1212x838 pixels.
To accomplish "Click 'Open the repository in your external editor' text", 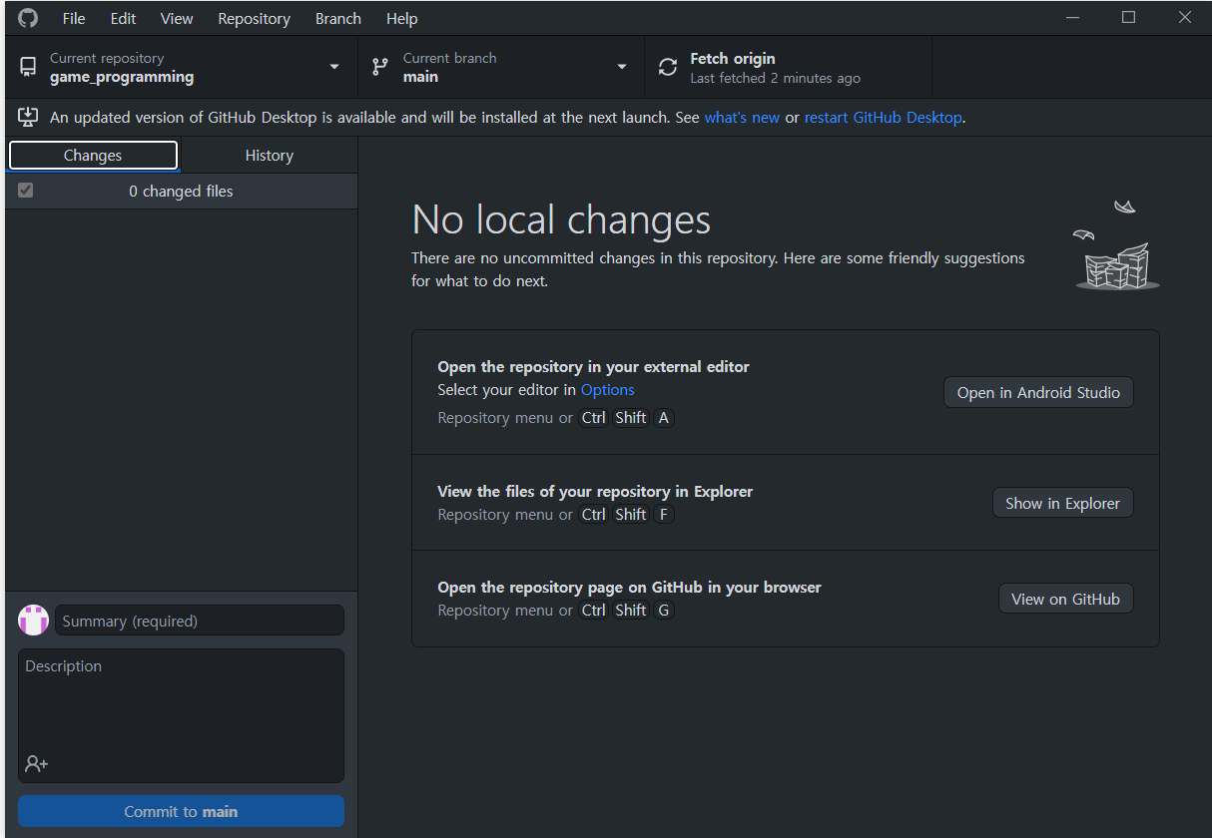I will (593, 366).
